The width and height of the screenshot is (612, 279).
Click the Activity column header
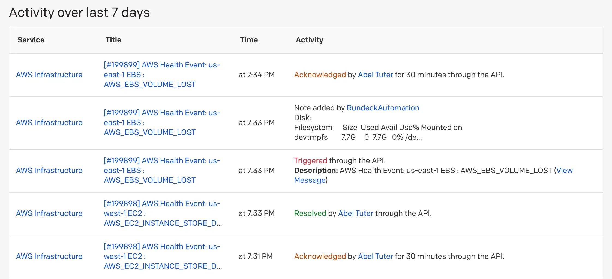click(309, 40)
